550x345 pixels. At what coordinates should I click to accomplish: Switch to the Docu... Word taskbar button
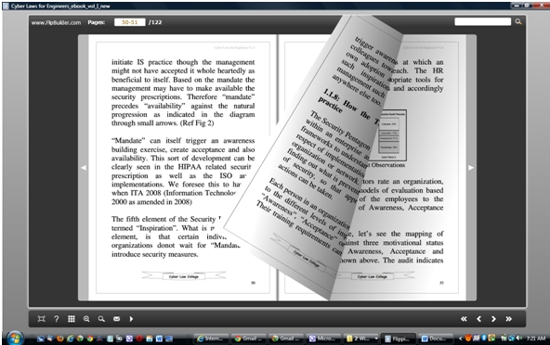(435, 339)
